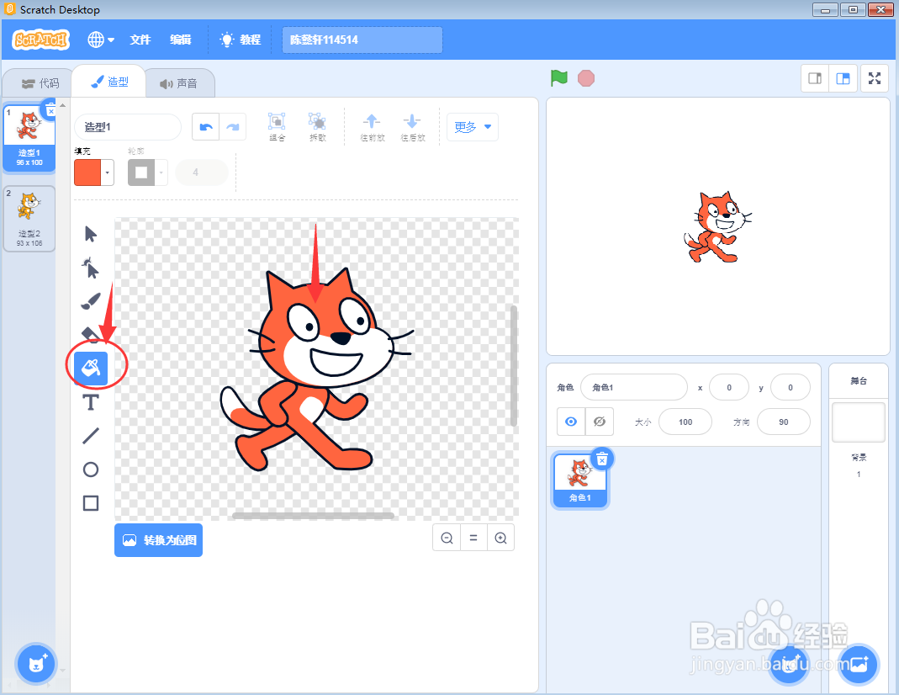Click the outline color swatch
The width and height of the screenshot is (899, 695).
click(x=141, y=172)
